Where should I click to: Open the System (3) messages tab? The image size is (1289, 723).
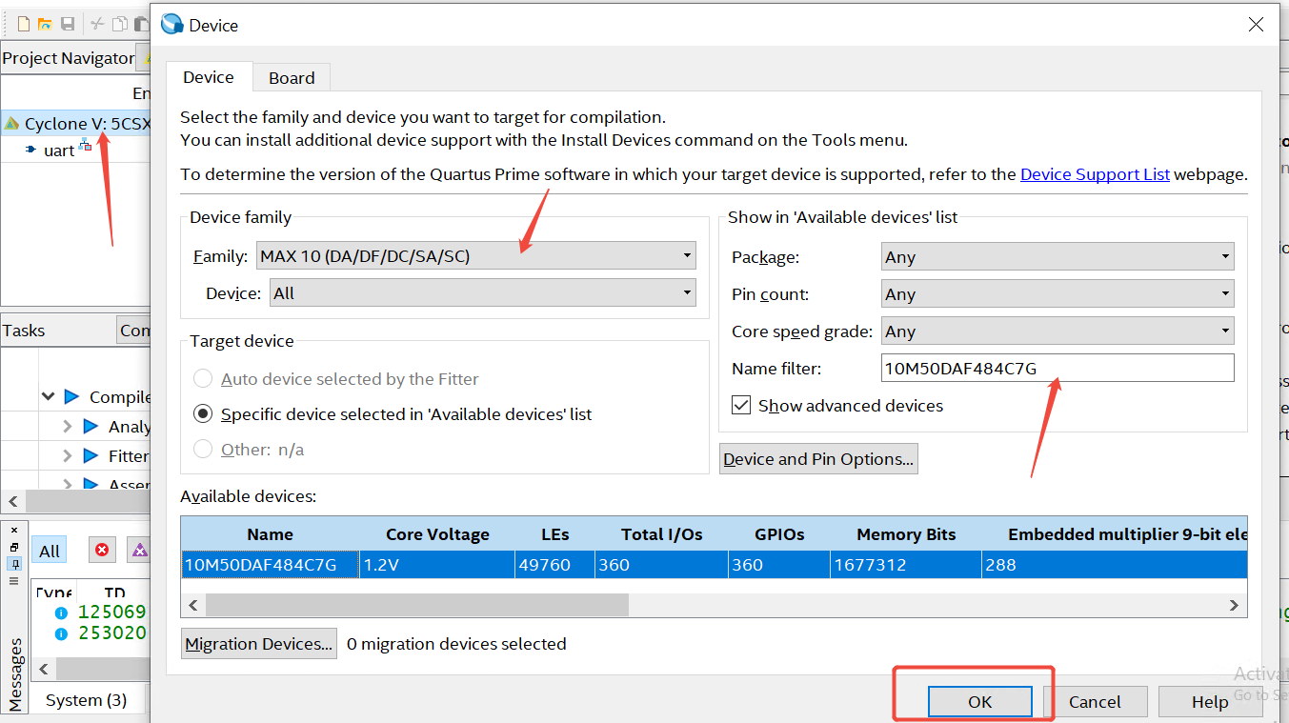pyautogui.click(x=86, y=700)
